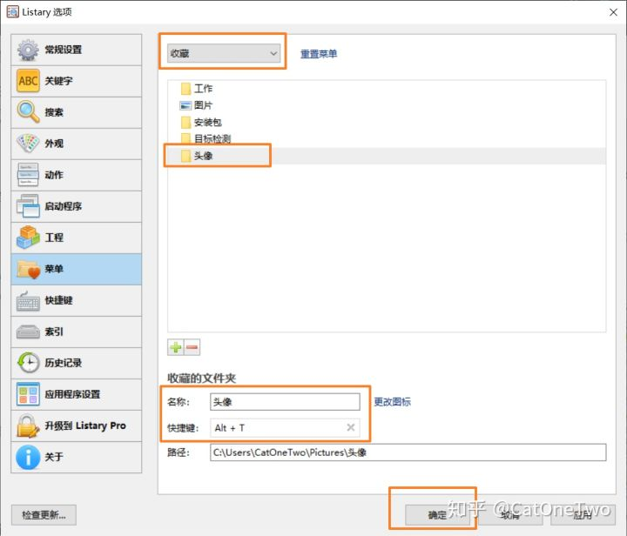Click the red minus remove button
627x536 pixels.
pyautogui.click(x=192, y=347)
